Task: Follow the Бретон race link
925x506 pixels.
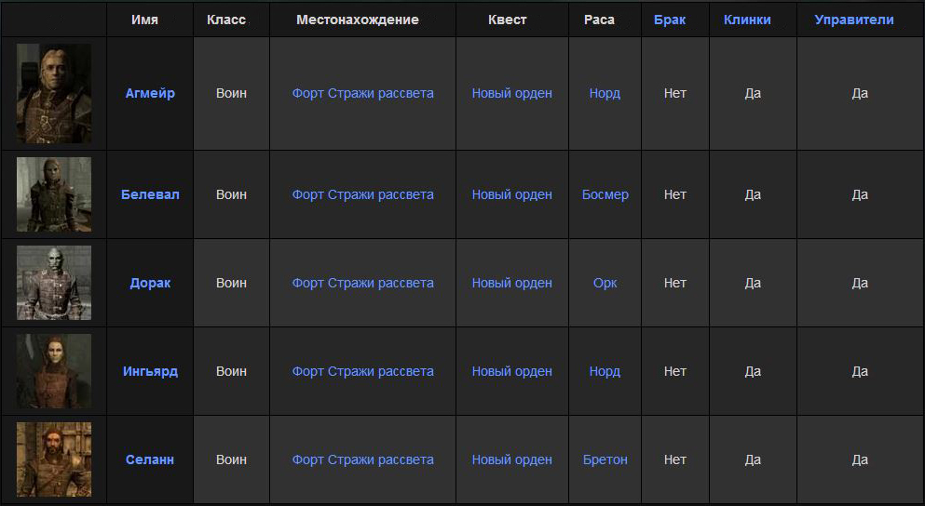Action: (x=605, y=459)
